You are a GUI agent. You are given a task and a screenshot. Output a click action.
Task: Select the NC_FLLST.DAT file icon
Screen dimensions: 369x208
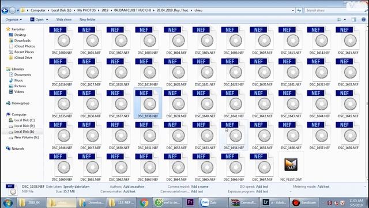[x=291, y=164]
